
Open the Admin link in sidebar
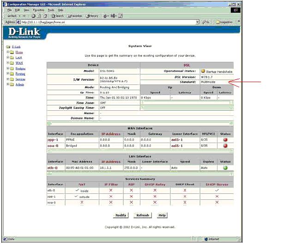[20, 84]
